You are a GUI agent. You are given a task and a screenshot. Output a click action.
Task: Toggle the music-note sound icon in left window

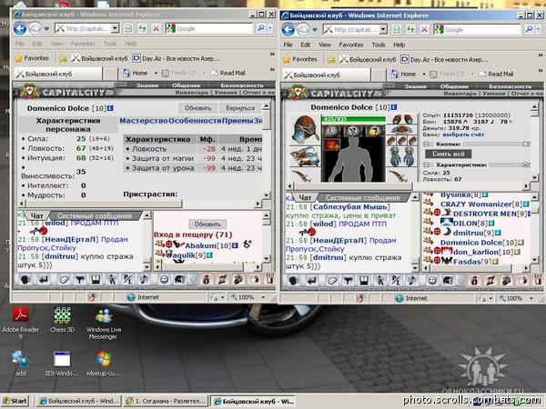[x=144, y=280]
